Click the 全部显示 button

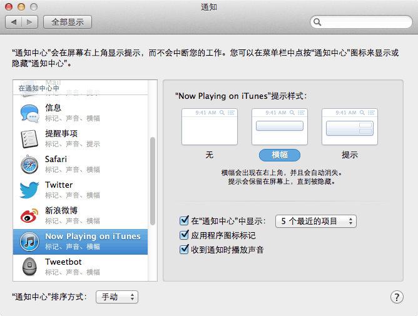pyautogui.click(x=68, y=22)
